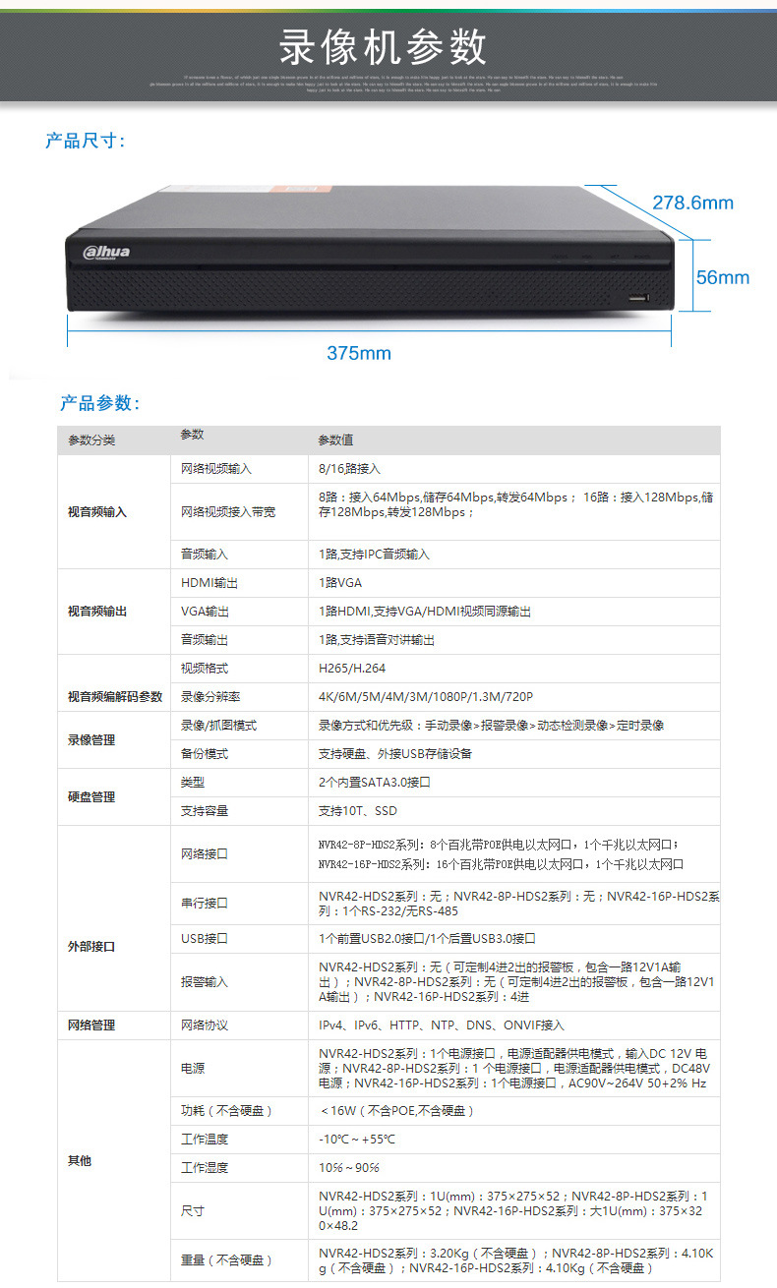Click the 产品参数 heading
The image size is (777, 1288).
coord(99,403)
